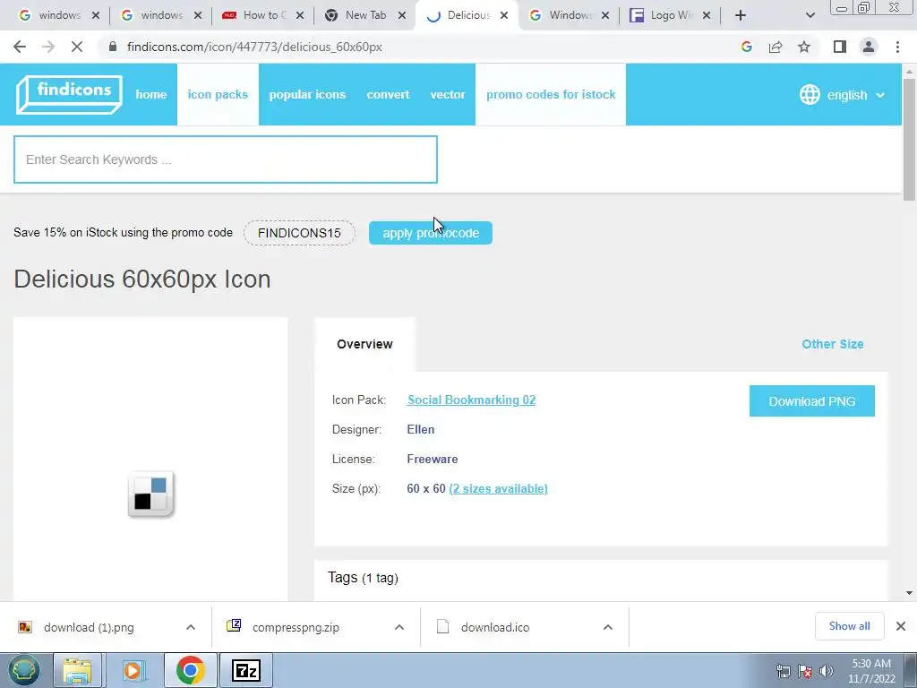This screenshot has width=917, height=688.
Task: Click the FINDICONS15 promo code
Action: tap(299, 233)
